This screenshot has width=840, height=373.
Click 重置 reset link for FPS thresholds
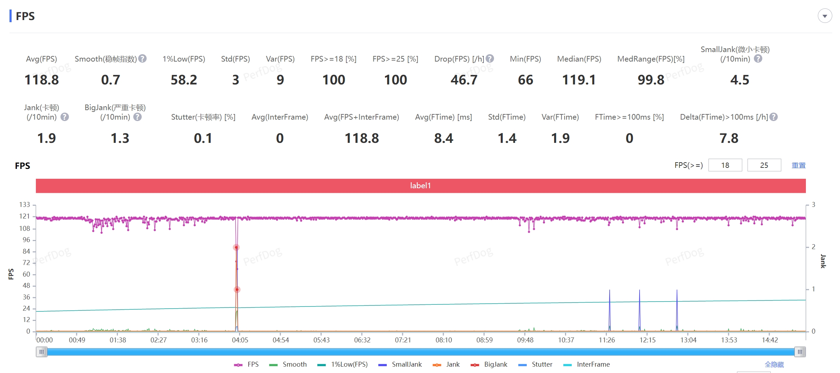[x=798, y=165]
